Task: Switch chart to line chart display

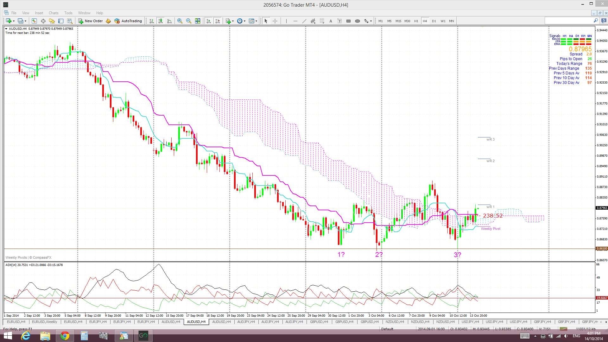Action: tap(169, 21)
